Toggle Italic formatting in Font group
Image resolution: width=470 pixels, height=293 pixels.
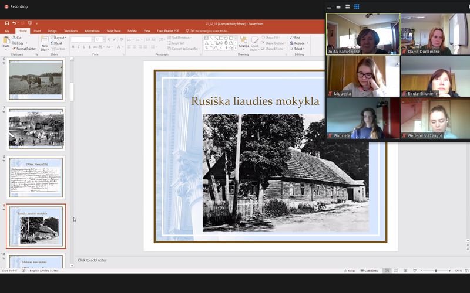(x=79, y=47)
